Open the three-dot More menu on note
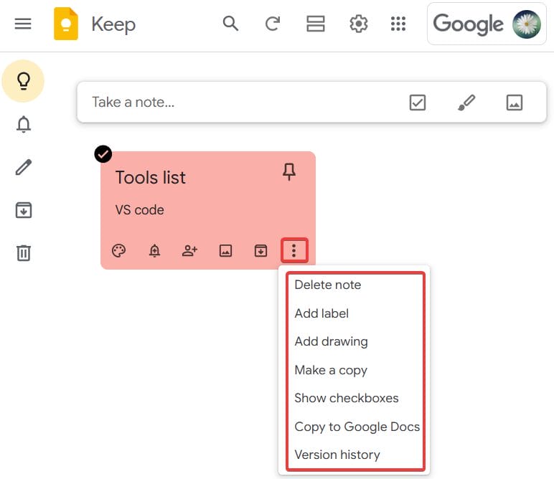Viewport: 554px width, 479px height. [294, 250]
